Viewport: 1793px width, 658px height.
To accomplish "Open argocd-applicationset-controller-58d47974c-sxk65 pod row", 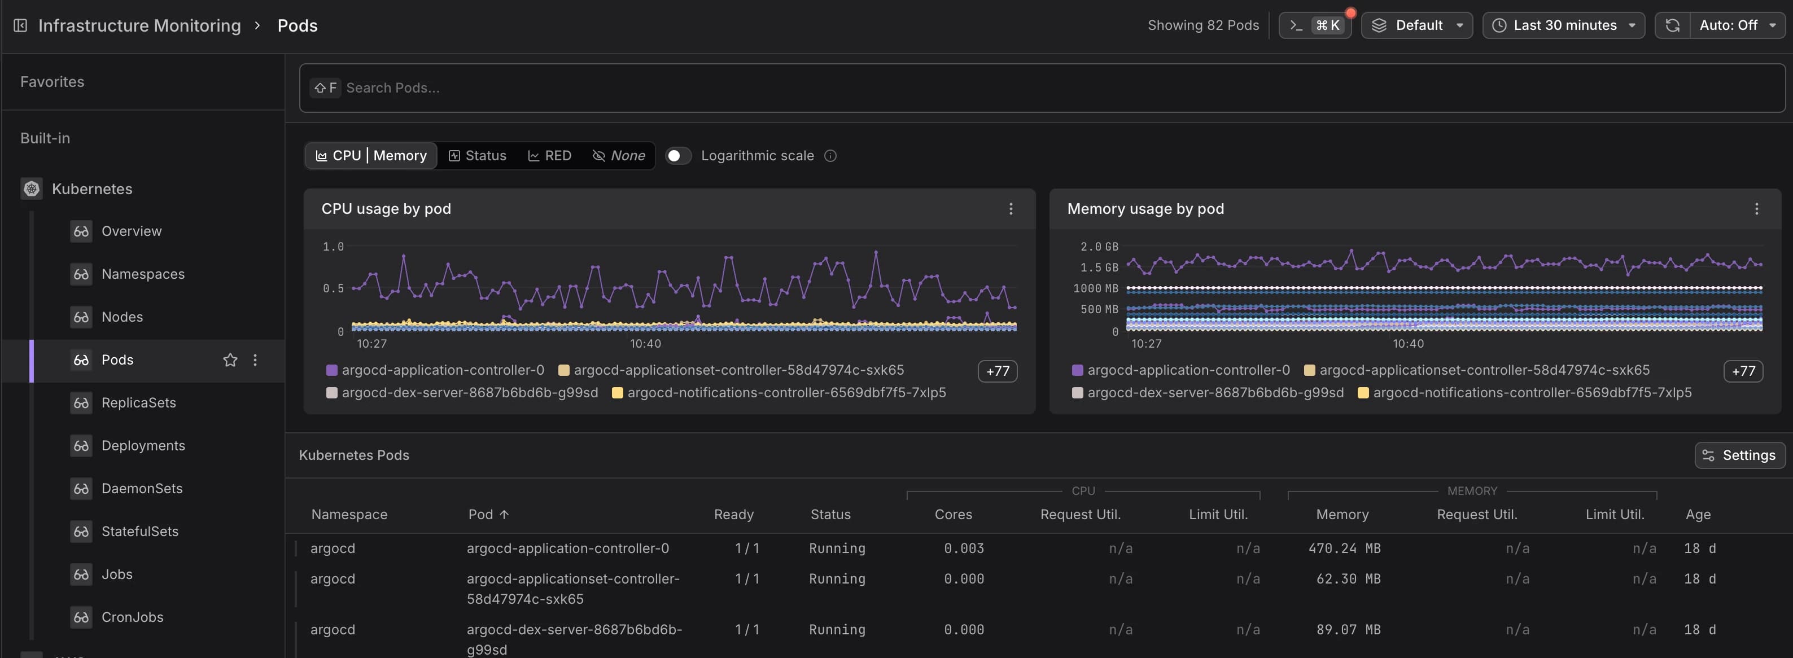I will [x=1039, y=589].
